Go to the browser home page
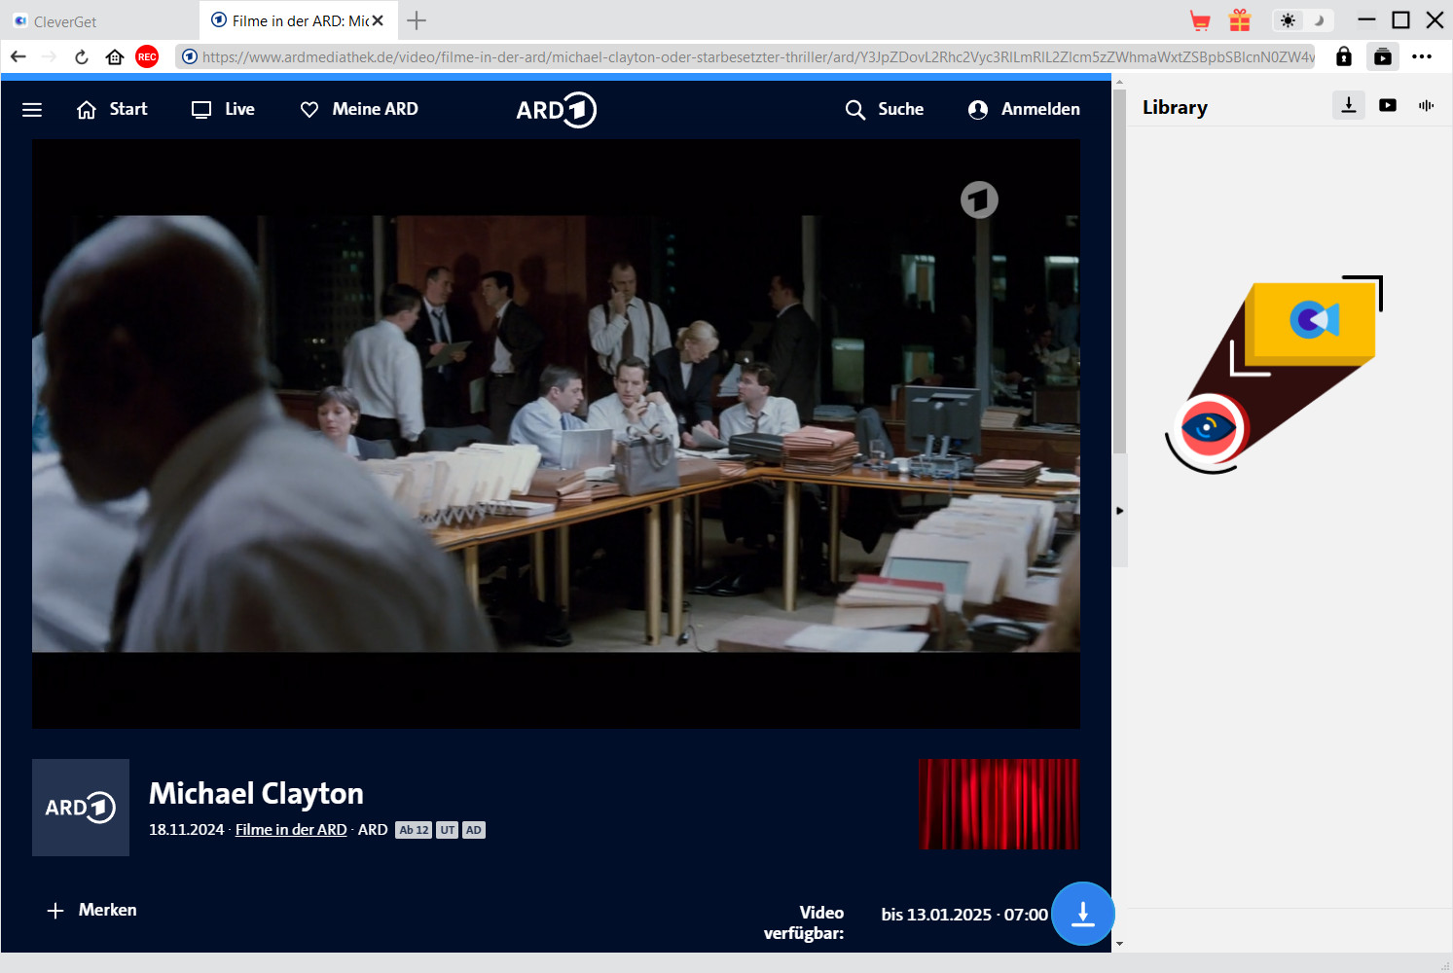Viewport: 1453px width, 973px height. [115, 56]
